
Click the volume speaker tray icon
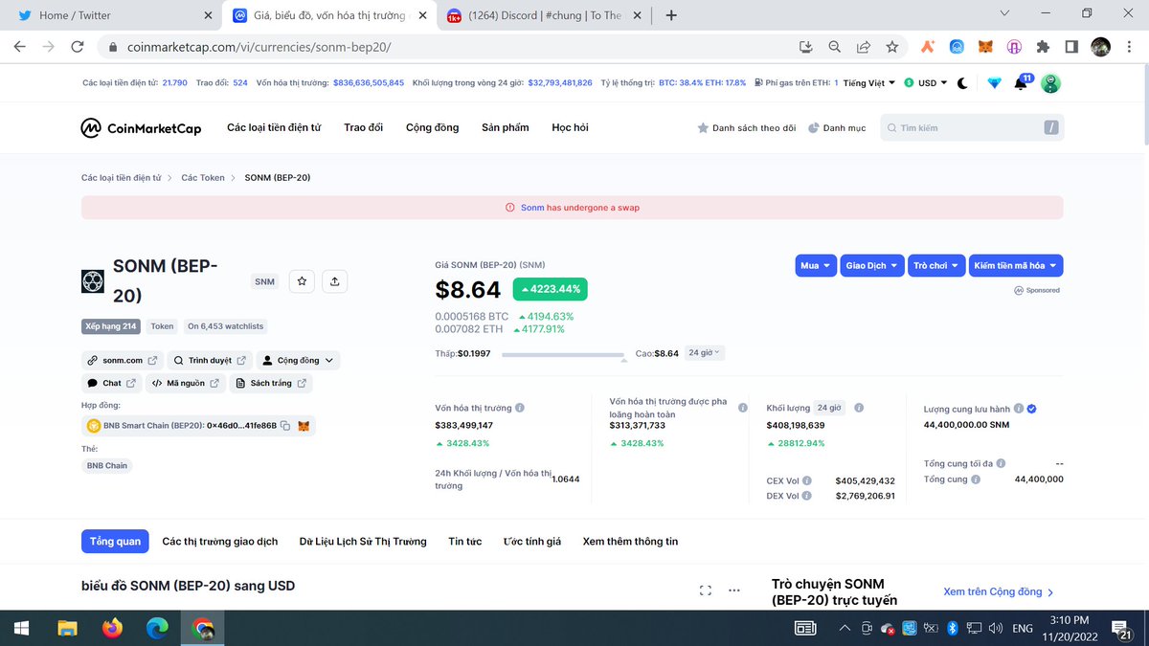click(996, 628)
